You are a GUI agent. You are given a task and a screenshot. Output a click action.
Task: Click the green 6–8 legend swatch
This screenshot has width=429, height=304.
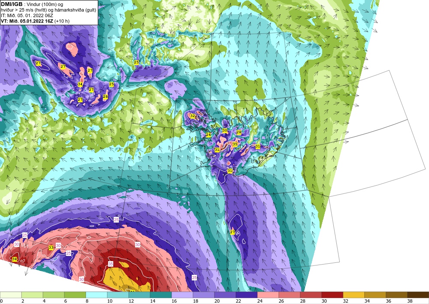coord(75,295)
